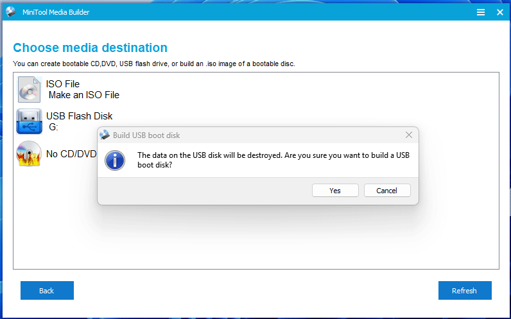Click the blue information icon in dialog

pyautogui.click(x=115, y=160)
